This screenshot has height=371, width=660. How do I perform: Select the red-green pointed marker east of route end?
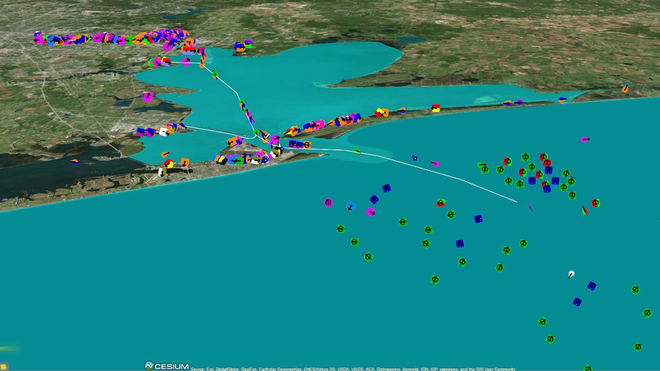585,210
